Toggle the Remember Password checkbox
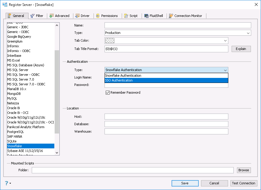Image resolution: width=261 pixels, height=190 pixels. click(108, 92)
